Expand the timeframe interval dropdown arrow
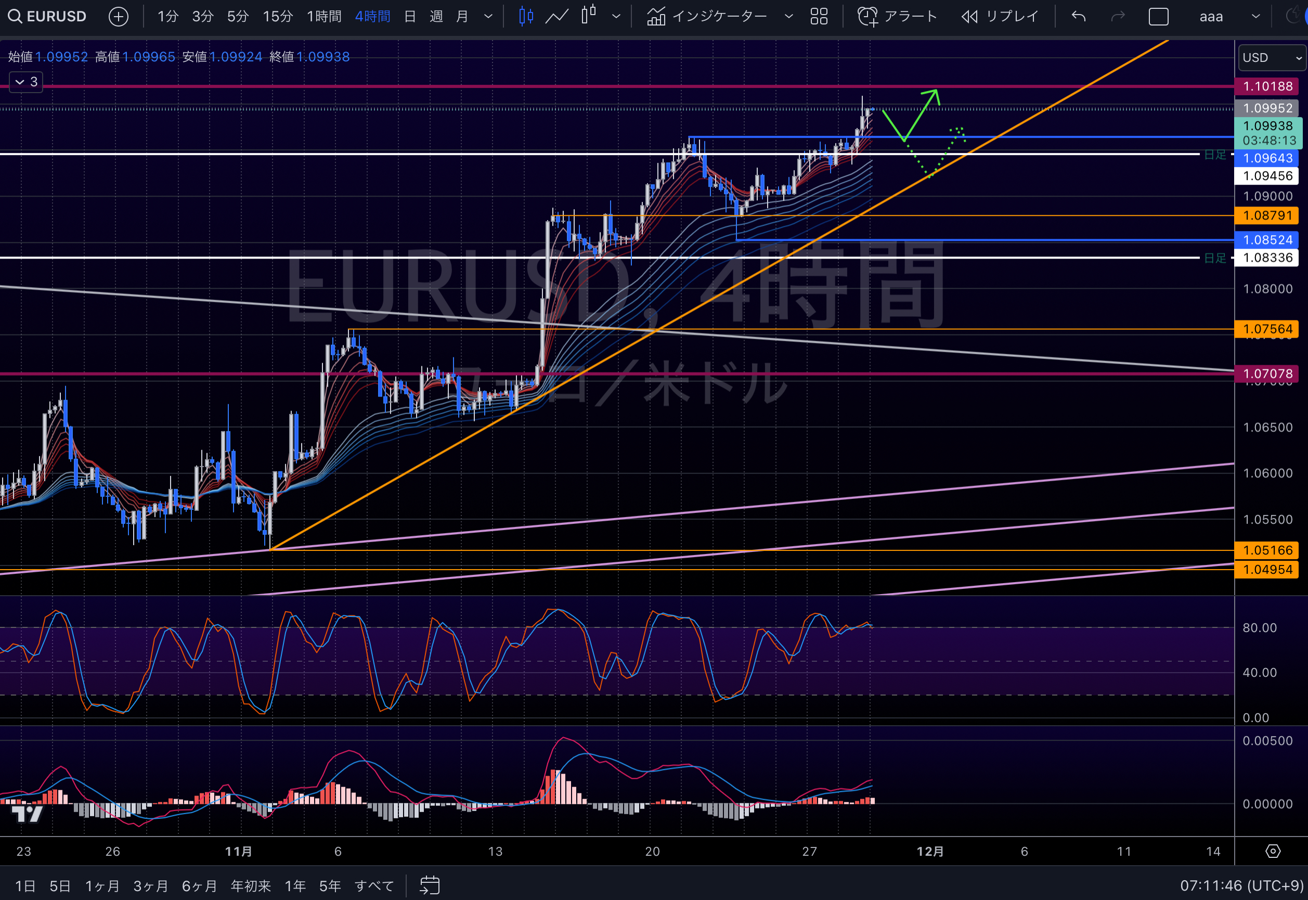The width and height of the screenshot is (1308, 900). [488, 16]
